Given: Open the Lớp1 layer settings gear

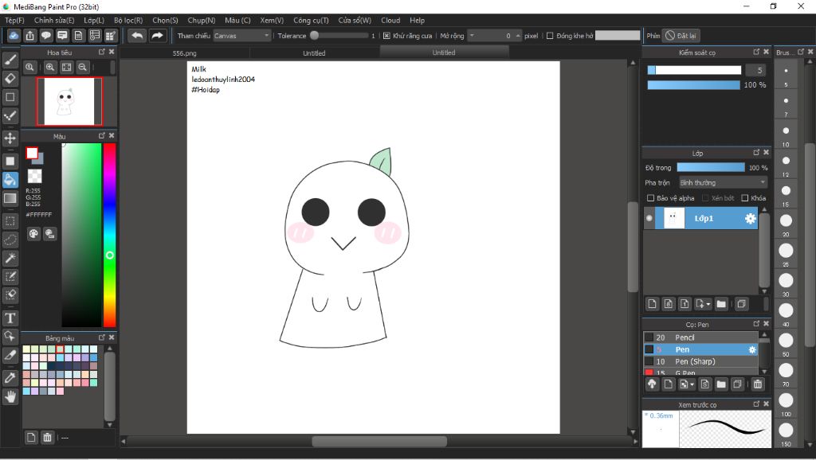Looking at the screenshot, I should [x=750, y=218].
